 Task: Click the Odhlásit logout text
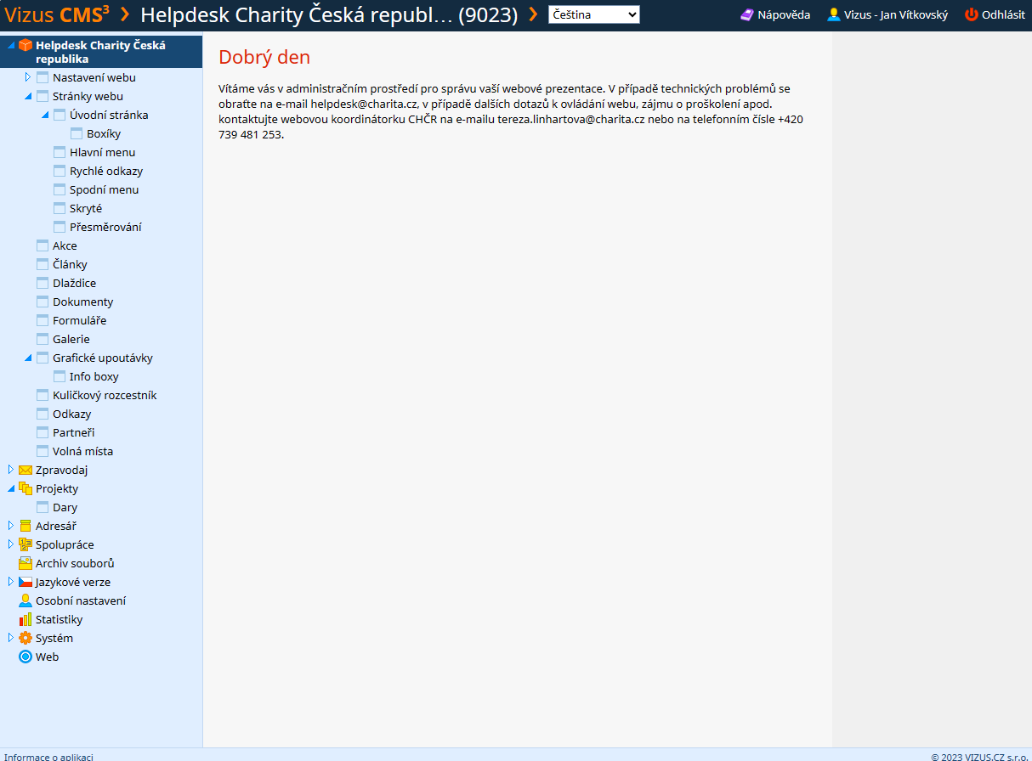click(1003, 14)
